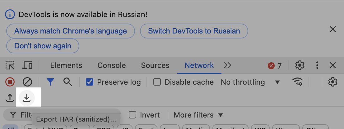This screenshot has height=129, width=344.
Task: Dismiss the language notification banner
Action: [333, 29]
